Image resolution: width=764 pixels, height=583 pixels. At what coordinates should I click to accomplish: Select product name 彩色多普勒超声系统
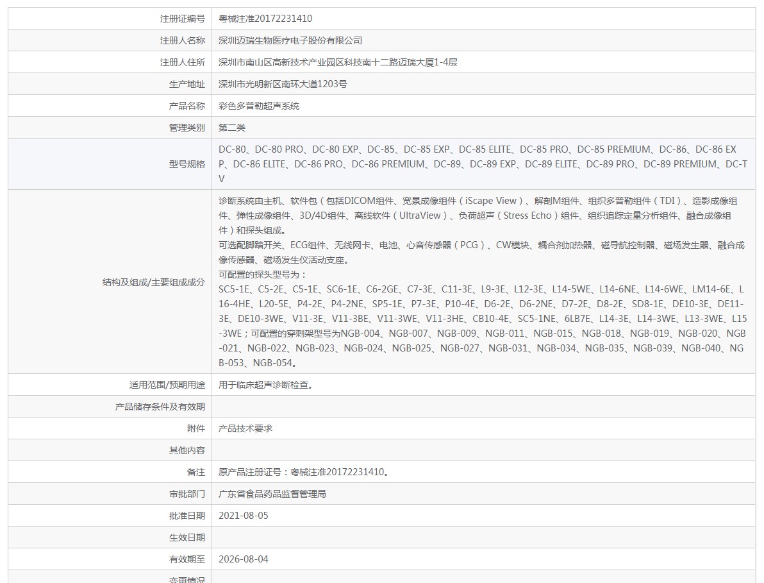[x=259, y=106]
